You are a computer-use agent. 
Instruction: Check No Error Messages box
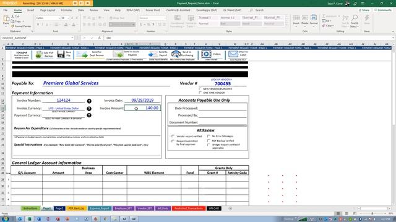209,136
